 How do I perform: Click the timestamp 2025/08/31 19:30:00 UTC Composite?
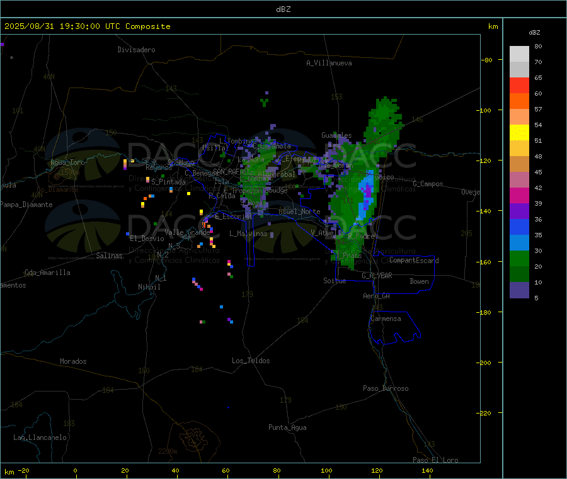[x=87, y=26]
